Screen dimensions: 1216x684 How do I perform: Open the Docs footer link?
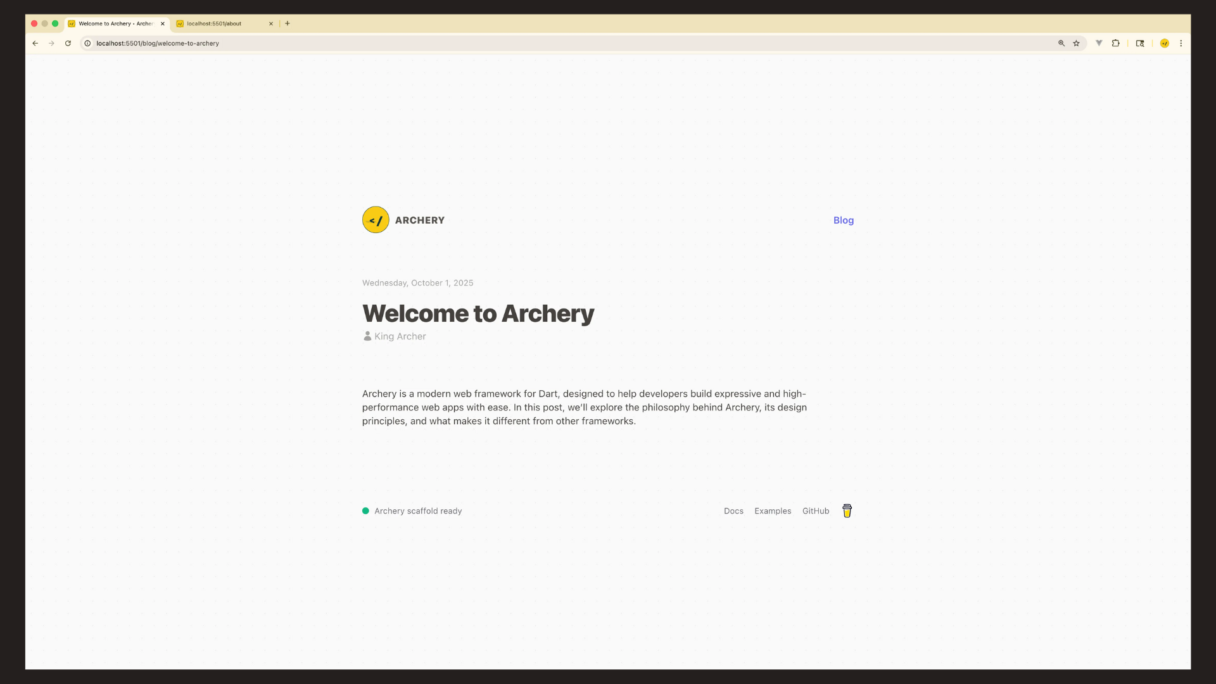coord(733,511)
